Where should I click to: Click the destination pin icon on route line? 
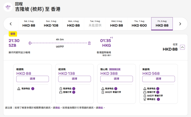pyautogui.click(x=89, y=43)
